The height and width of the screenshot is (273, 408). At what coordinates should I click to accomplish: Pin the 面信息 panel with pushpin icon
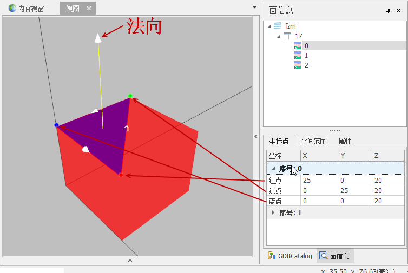point(388,11)
